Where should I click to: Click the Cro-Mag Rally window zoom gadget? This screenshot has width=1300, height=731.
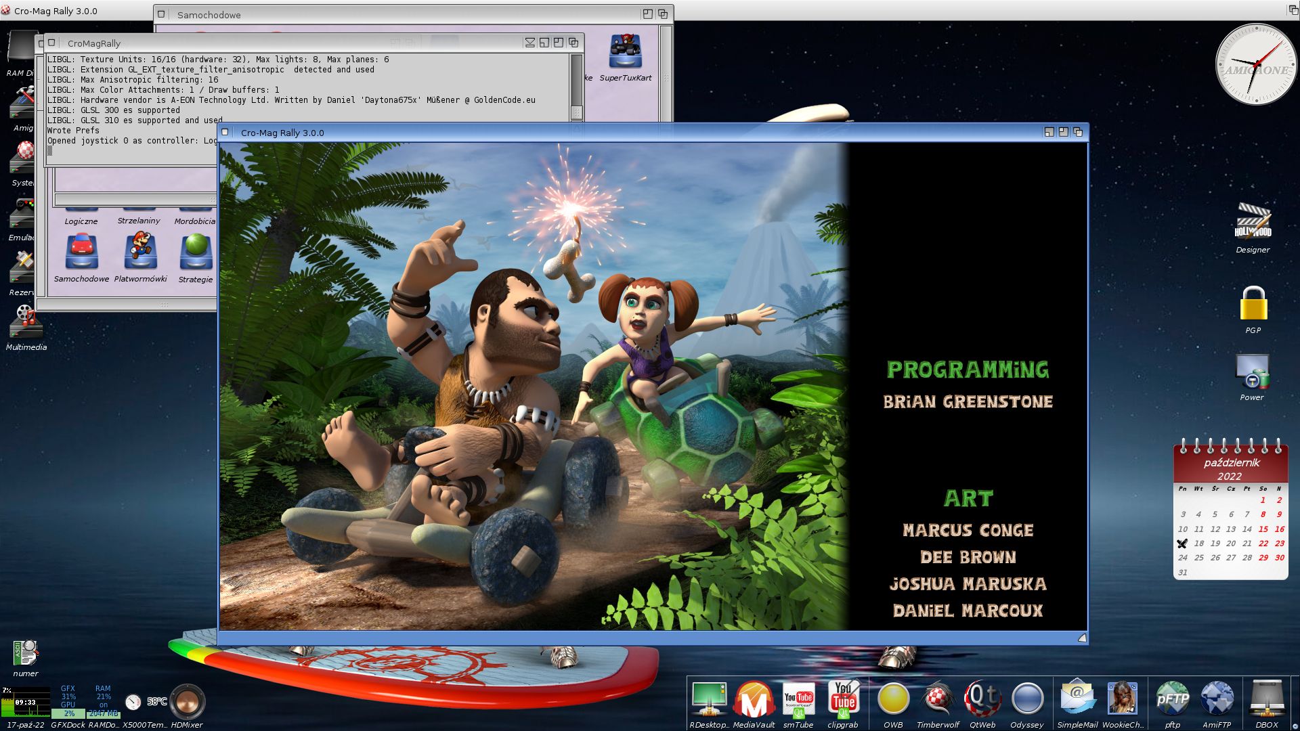pyautogui.click(x=1064, y=133)
